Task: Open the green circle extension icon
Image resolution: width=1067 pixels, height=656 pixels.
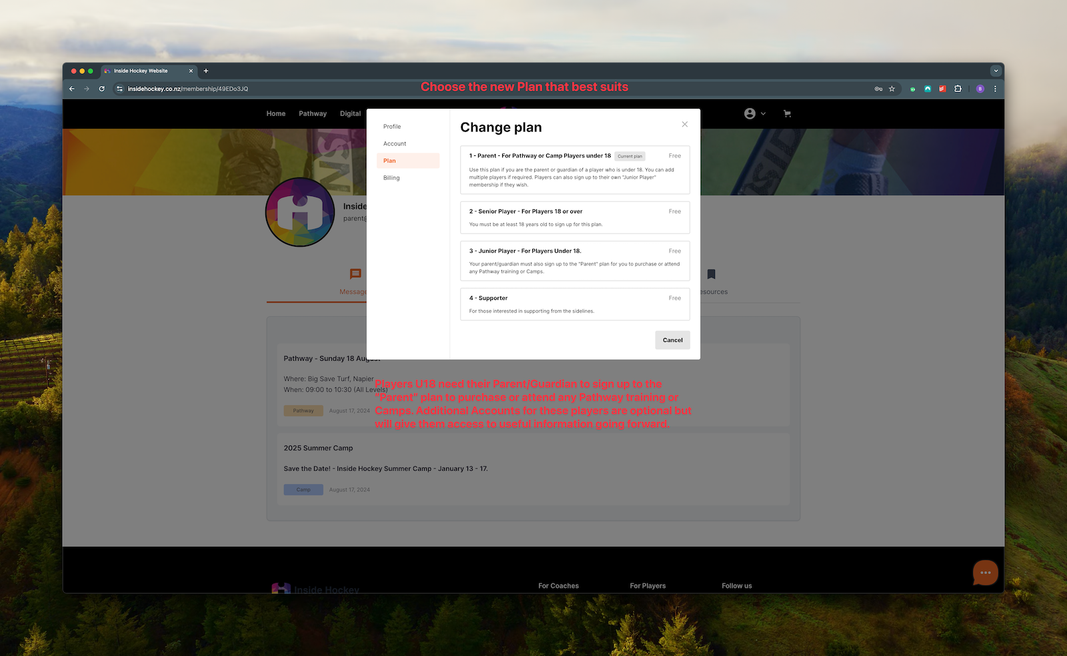Action: click(x=912, y=89)
